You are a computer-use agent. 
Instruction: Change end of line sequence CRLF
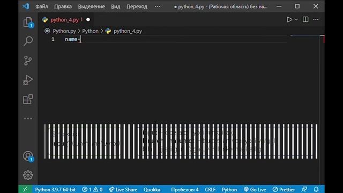point(210,189)
